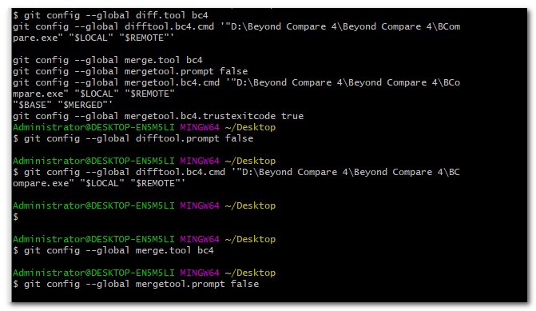536x311 pixels.
Task: Click the first Administrator@DESKTOP-EN5M5LI prompt
Action: coord(93,127)
